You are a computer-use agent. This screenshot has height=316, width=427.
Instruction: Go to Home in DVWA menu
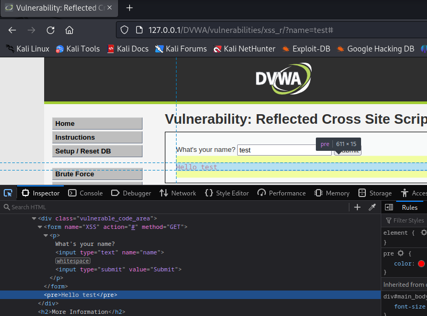pos(97,123)
